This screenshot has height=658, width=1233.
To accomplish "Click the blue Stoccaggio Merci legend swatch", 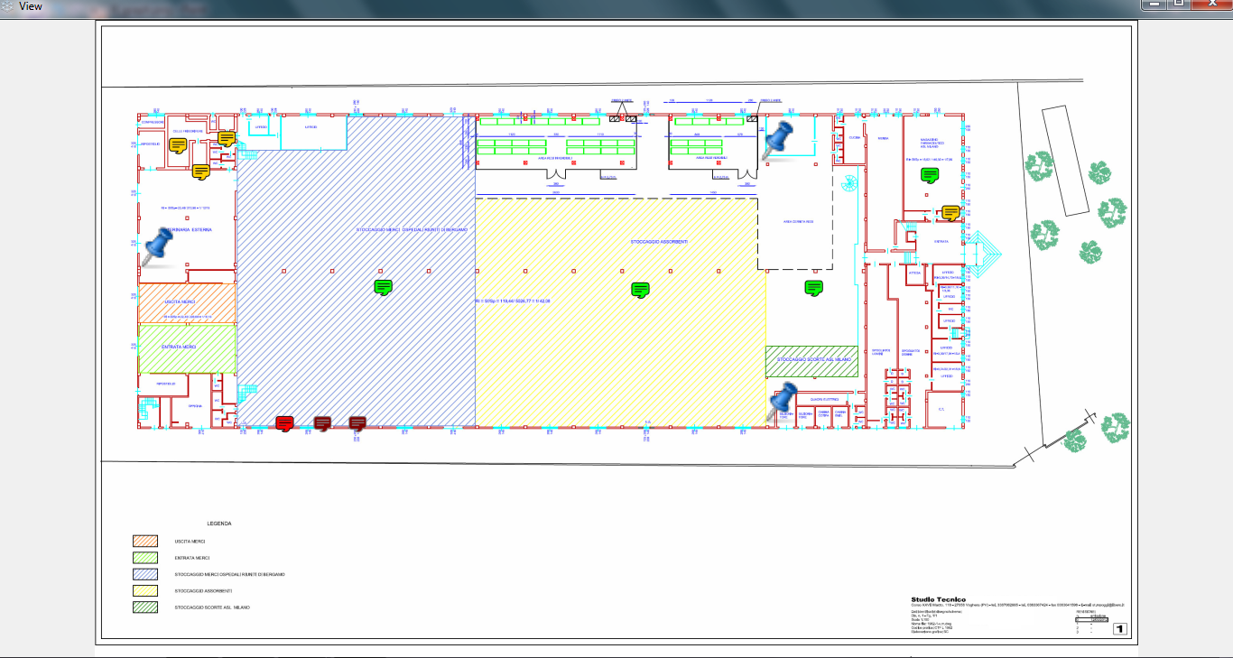I will point(145,574).
